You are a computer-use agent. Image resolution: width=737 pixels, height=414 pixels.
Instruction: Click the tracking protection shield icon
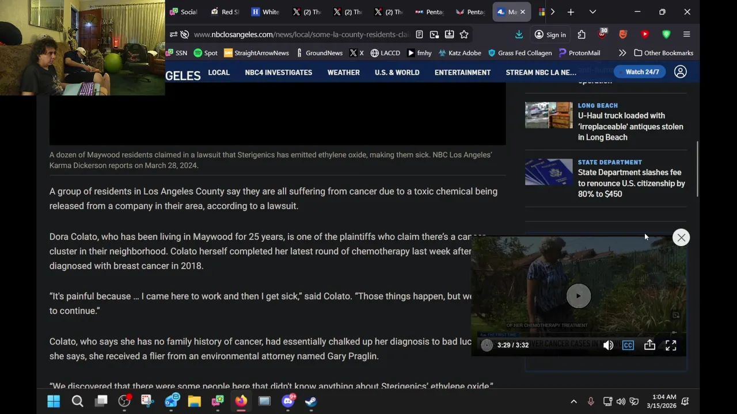pyautogui.click(x=184, y=34)
